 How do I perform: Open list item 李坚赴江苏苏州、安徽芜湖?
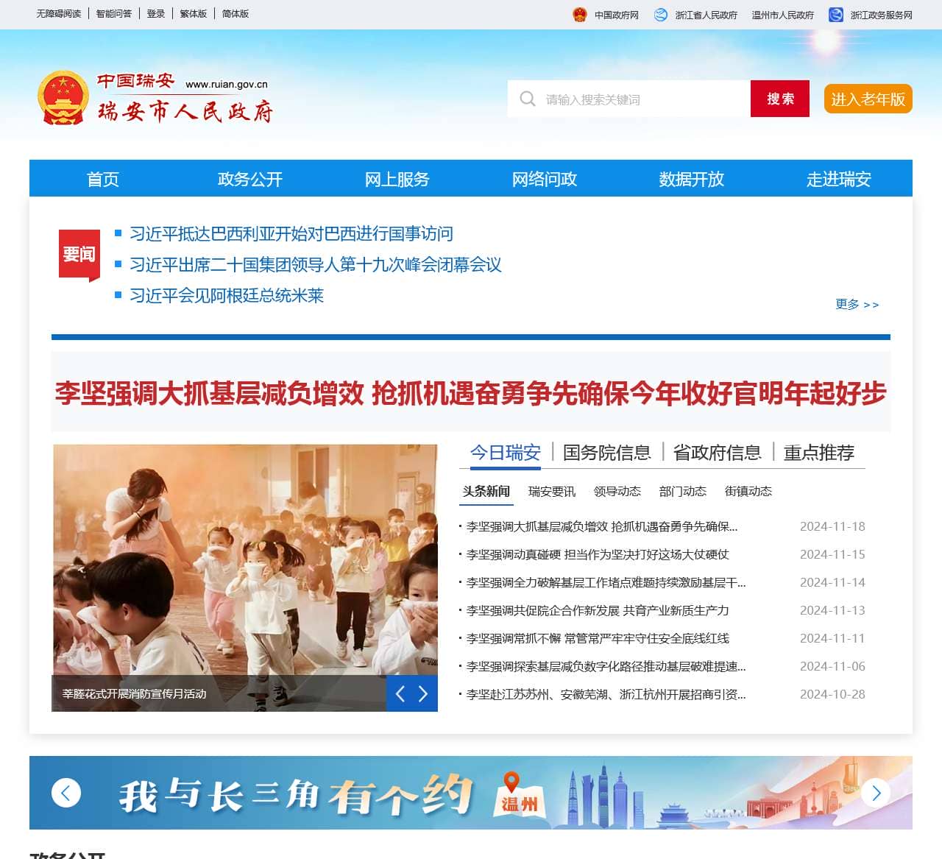coord(606,694)
